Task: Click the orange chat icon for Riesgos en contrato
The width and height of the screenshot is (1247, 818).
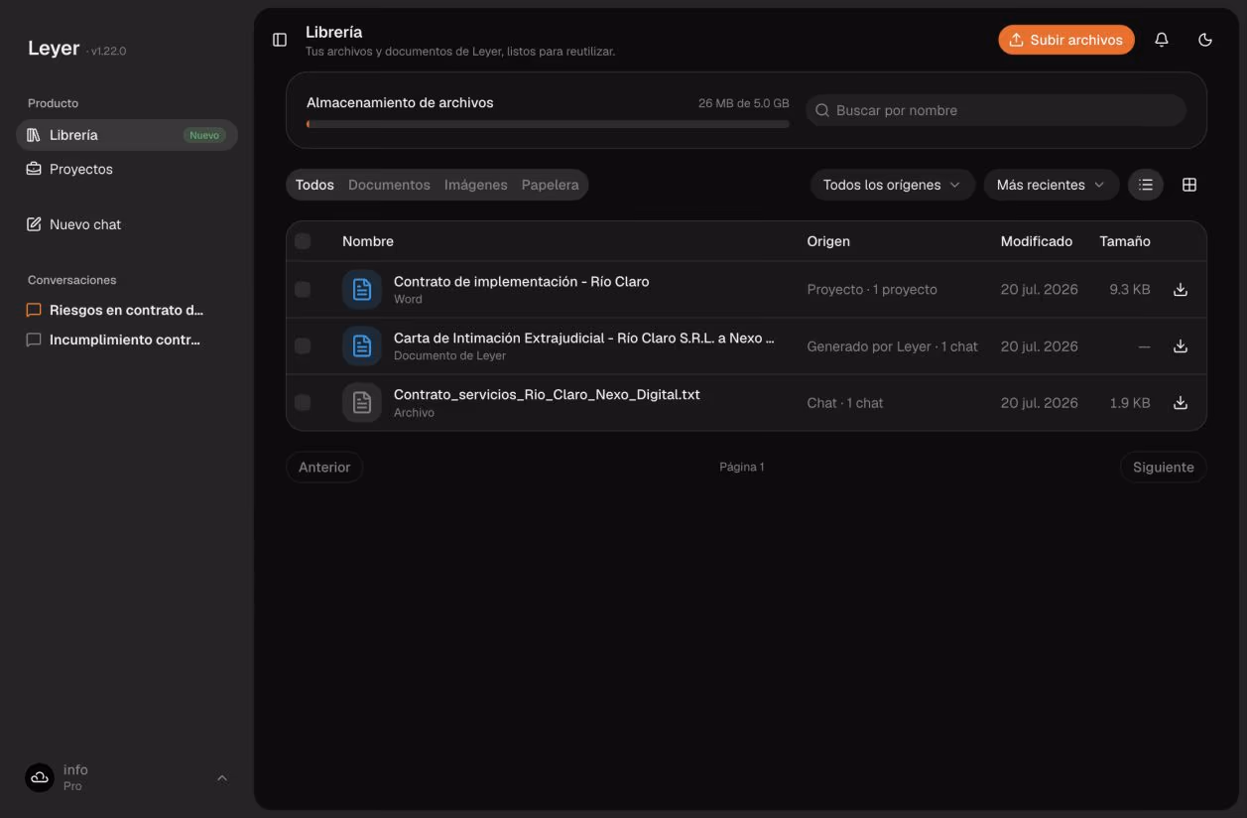Action: click(x=34, y=310)
